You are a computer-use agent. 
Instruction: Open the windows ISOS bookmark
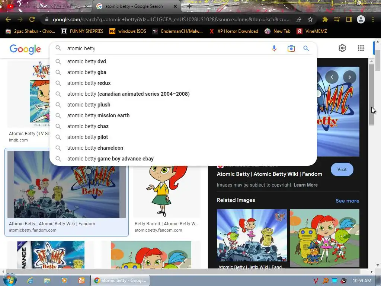128,31
